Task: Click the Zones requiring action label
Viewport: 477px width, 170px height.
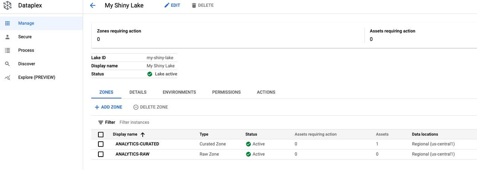Action: pos(119,31)
